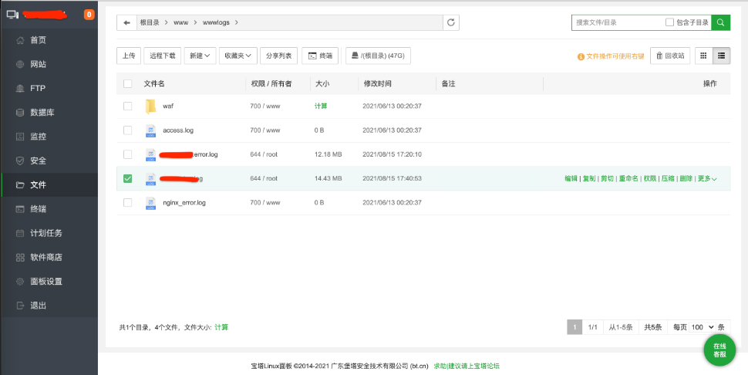Check the nginx_error.log row checkbox

(x=127, y=203)
